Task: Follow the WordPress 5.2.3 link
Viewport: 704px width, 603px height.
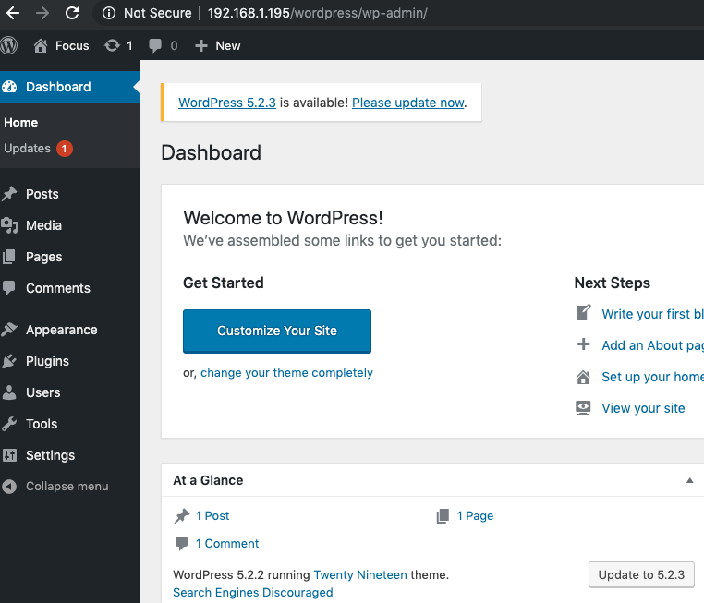Action: coord(227,103)
